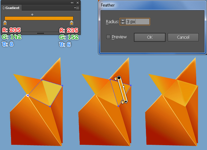Click the gradient annotator midpoint square
The height and width of the screenshot is (150, 207).
[x=124, y=87]
